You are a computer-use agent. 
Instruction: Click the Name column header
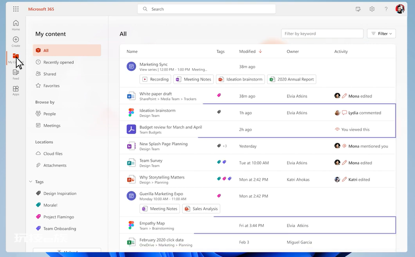click(x=132, y=51)
